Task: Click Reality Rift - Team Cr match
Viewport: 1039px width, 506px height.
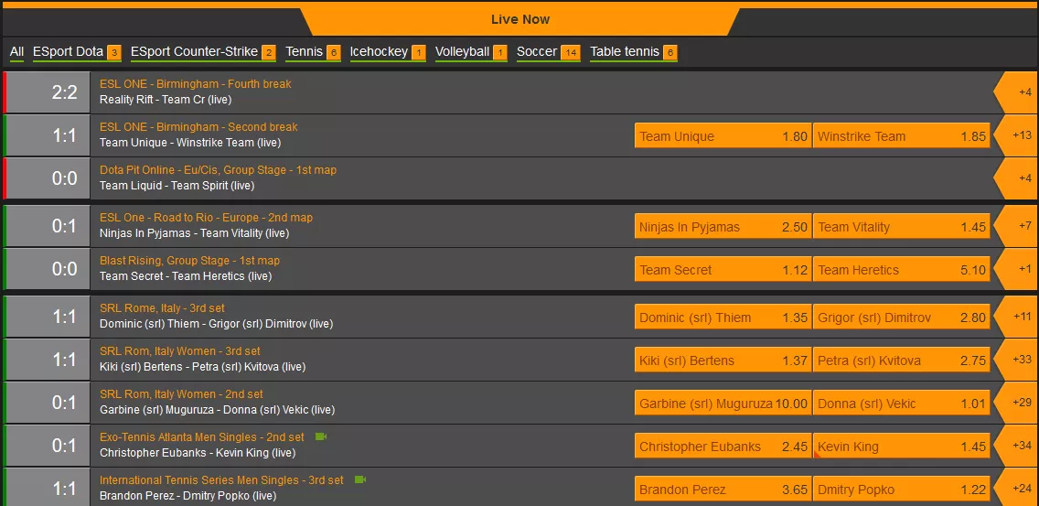Action: [x=165, y=100]
